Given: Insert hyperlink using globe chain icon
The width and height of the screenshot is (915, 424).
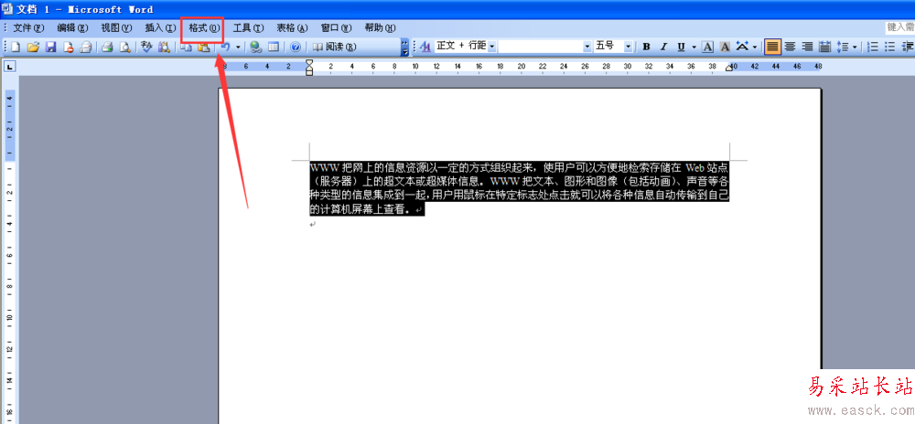Looking at the screenshot, I should (255, 48).
